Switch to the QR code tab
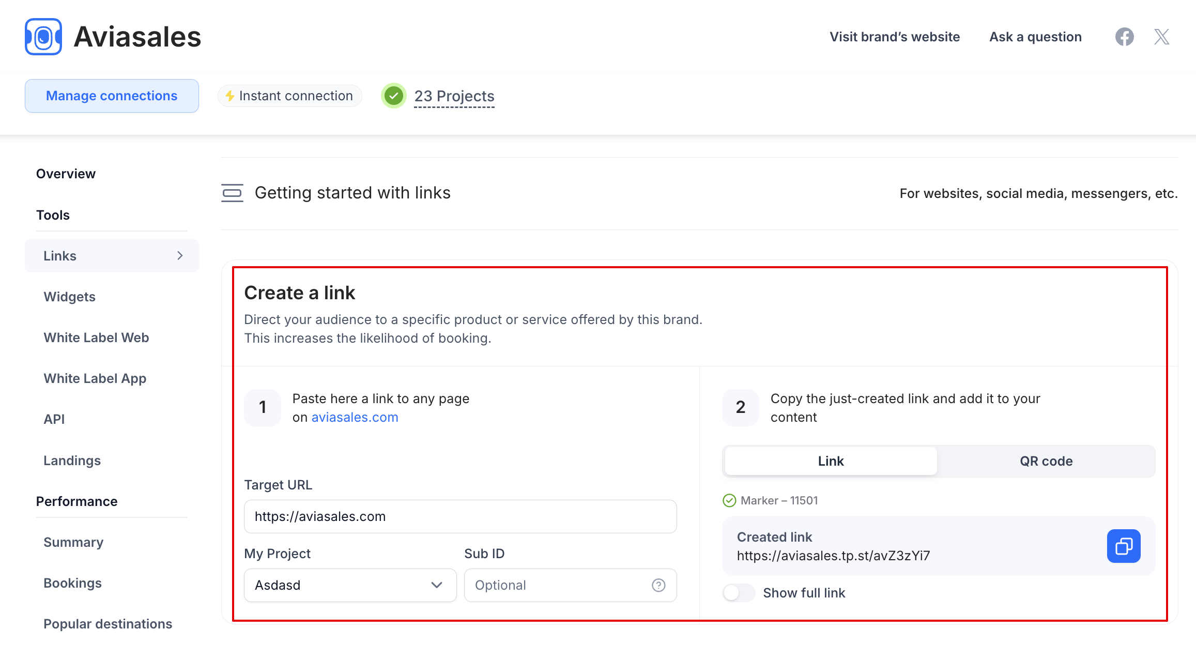The height and width of the screenshot is (645, 1196). 1046,461
